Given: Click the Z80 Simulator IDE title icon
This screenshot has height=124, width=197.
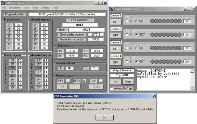Looking at the screenshot, I should [x=3, y=3].
